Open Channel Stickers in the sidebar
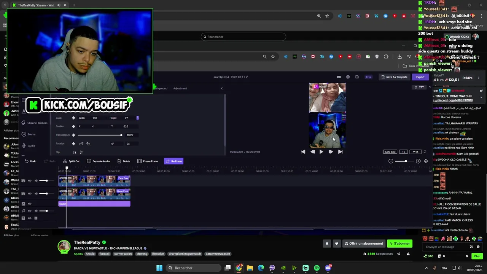This screenshot has height=274, width=487. (x=35, y=123)
